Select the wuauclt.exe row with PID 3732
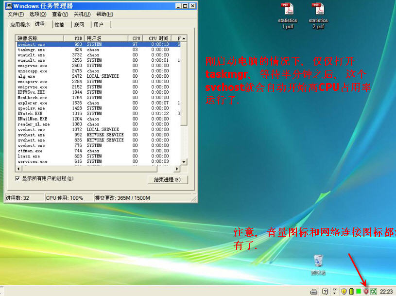The height and width of the screenshot is (296, 396). pos(98,55)
